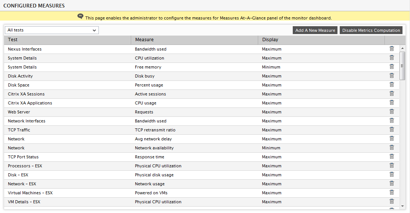Delete the Disk Space Percent usage row
The image size is (410, 213).
(x=392, y=85)
